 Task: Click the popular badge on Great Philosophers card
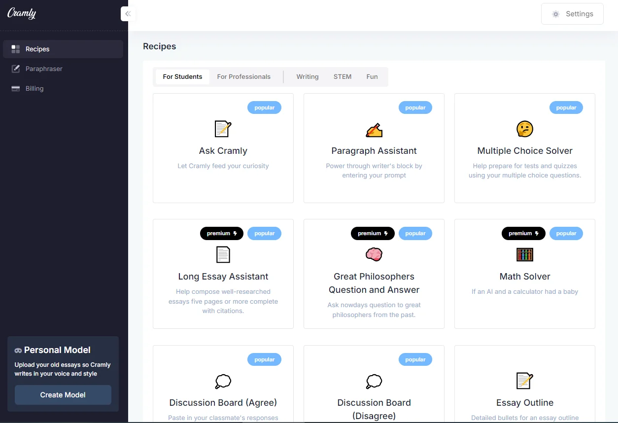(415, 233)
